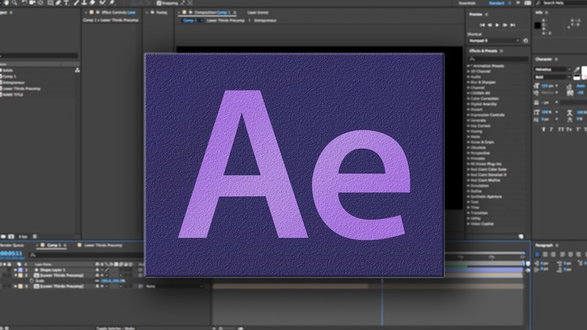Screen dimensions: 587x330
Task: Select the Hand tool
Action: (6, 2)
